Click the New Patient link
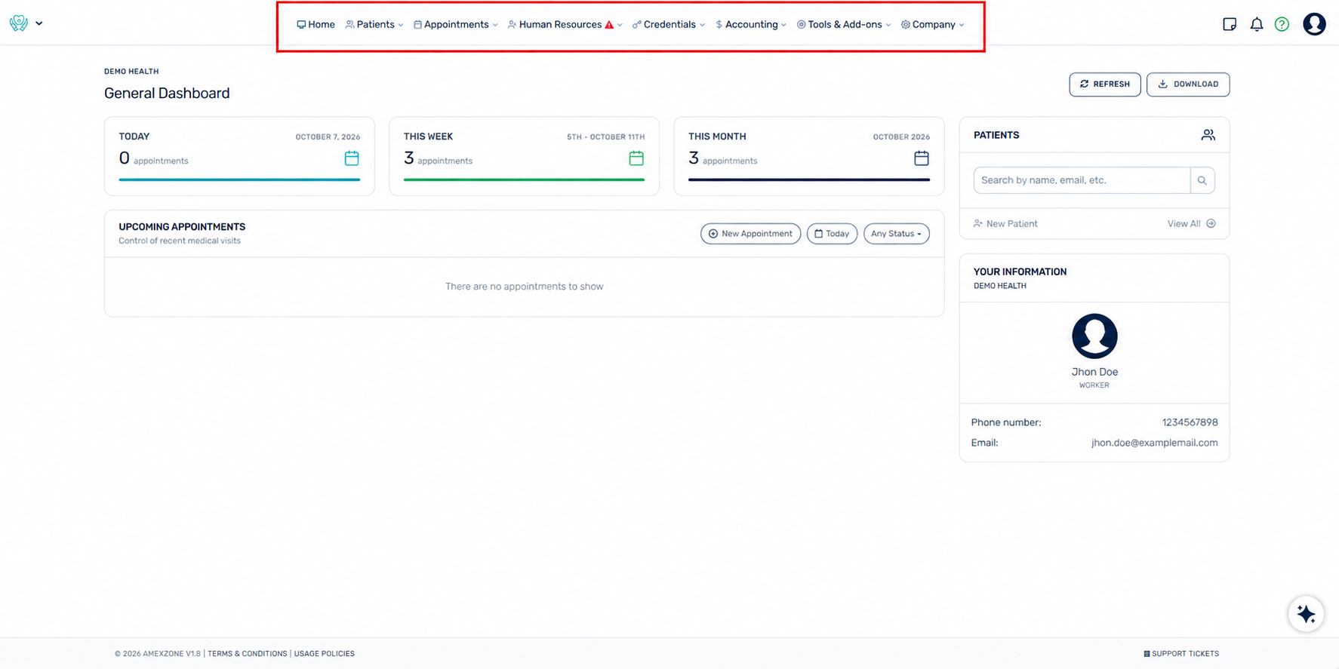The image size is (1339, 669). pos(1005,224)
